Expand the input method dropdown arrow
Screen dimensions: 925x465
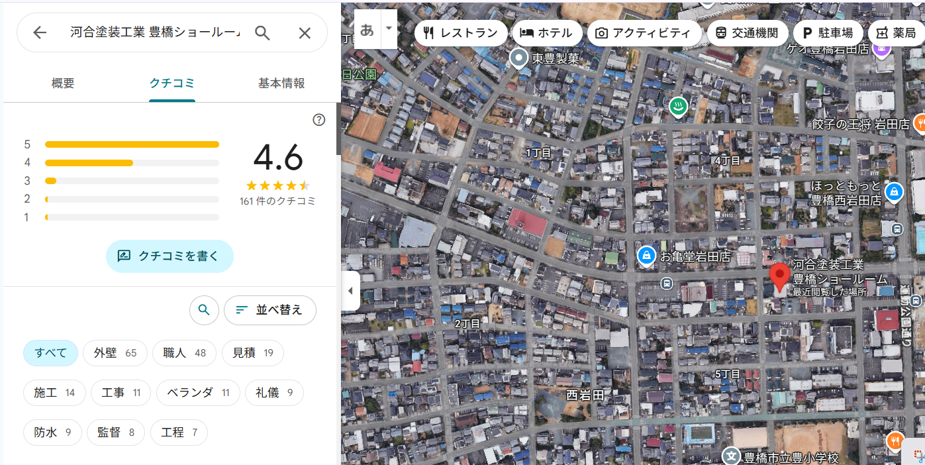click(389, 30)
